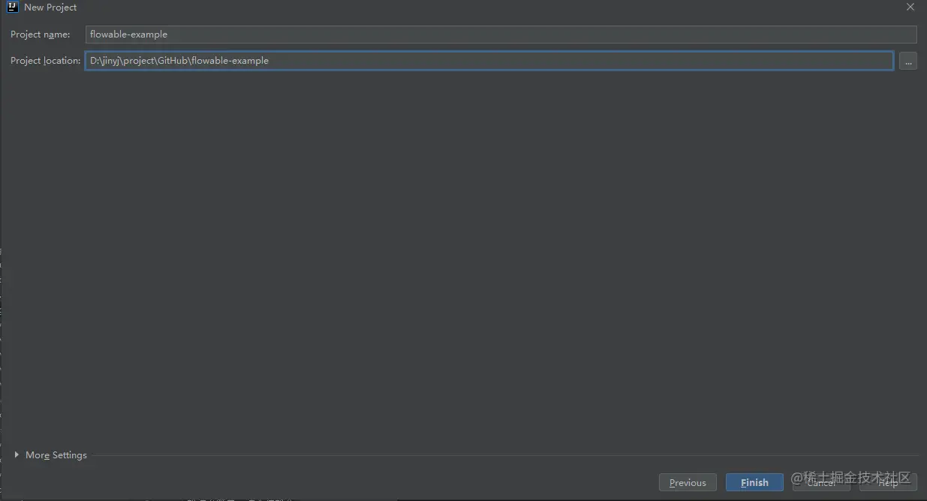The width and height of the screenshot is (927, 501).
Task: Cancel the New Project dialog
Action: click(821, 482)
